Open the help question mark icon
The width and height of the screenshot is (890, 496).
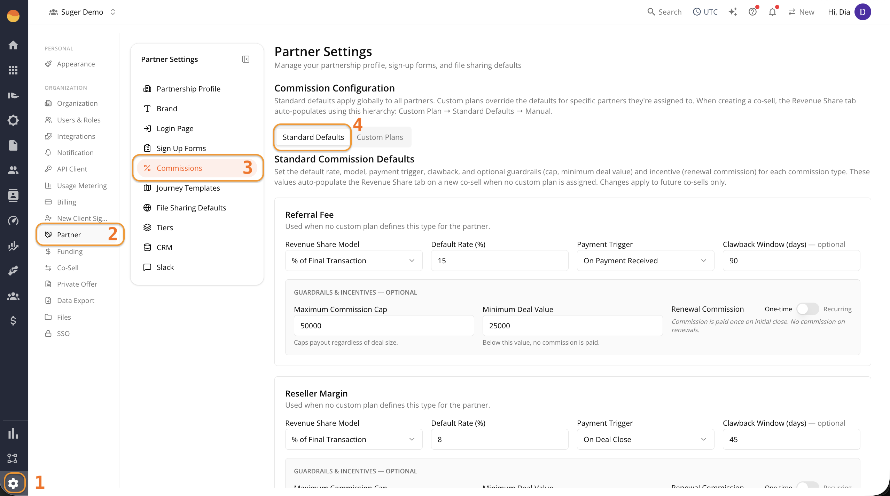pos(753,12)
